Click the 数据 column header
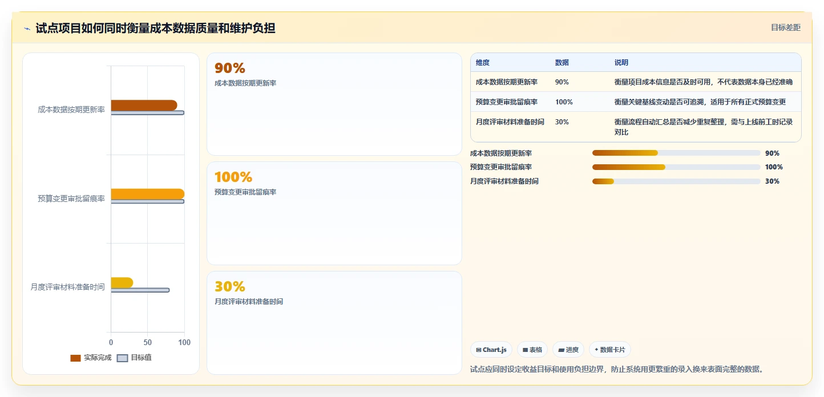The height and width of the screenshot is (397, 824). click(562, 63)
